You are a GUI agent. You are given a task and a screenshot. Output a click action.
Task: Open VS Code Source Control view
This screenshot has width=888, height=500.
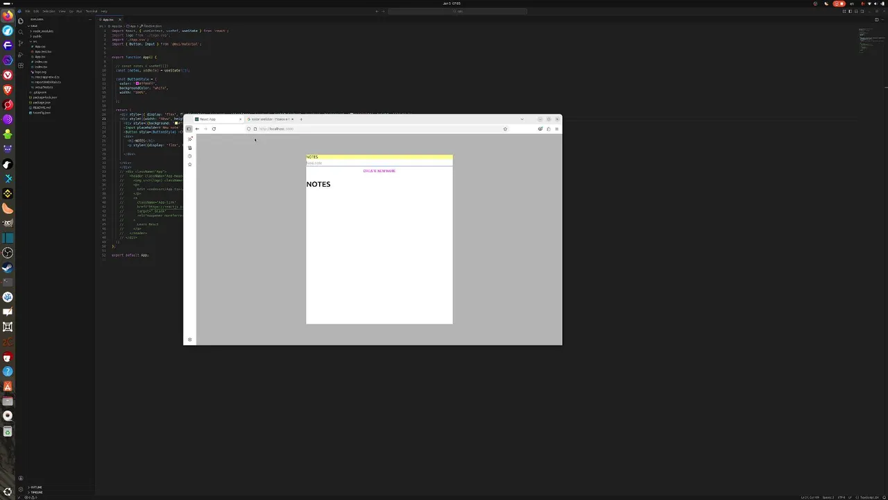21,43
